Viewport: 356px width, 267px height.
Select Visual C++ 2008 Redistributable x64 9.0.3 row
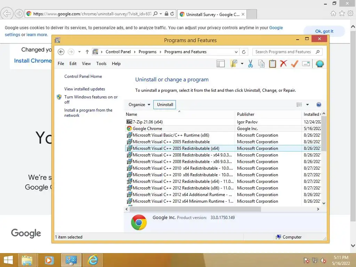point(223,155)
